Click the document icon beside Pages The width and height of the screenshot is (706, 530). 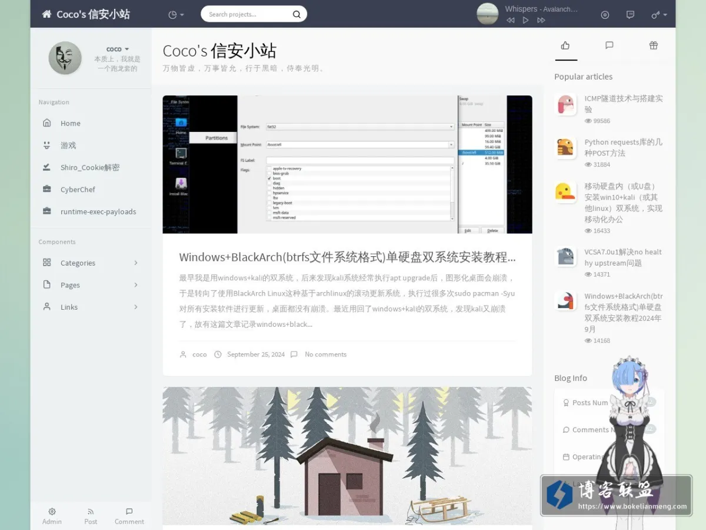(47, 284)
